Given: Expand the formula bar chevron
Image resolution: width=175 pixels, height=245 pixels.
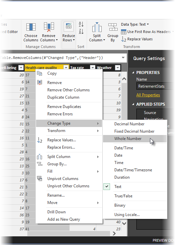Looking at the screenshot, I should point(123,57).
